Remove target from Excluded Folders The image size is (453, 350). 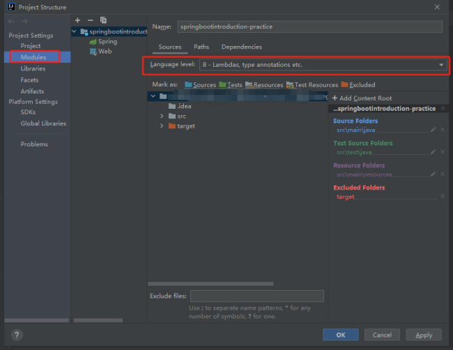click(443, 197)
